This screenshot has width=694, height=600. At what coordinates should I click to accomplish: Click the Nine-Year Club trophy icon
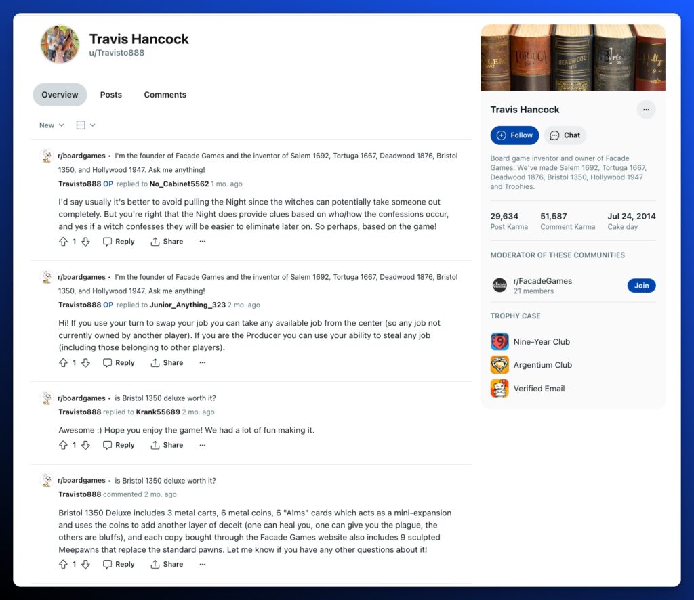499,341
